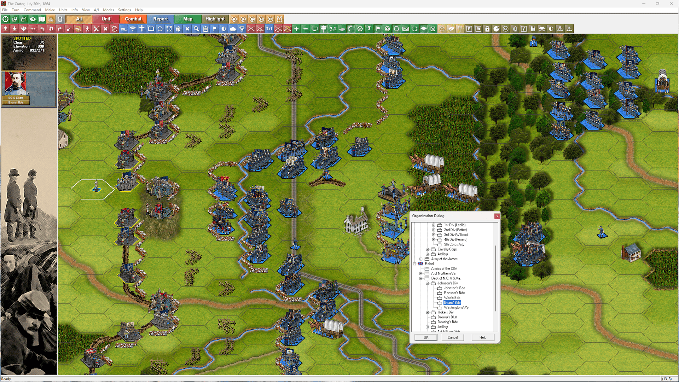Toggle the Highlight toolbar group
The width and height of the screenshot is (679, 382).
coord(215,19)
